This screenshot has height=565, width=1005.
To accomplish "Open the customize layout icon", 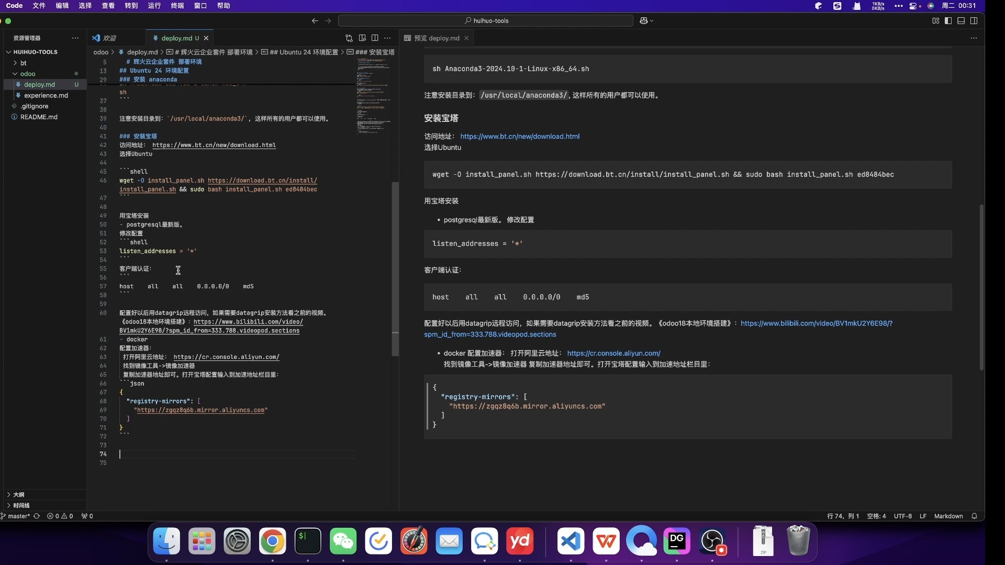I will pyautogui.click(x=935, y=21).
